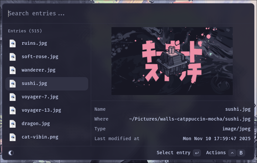Click the cat-vibin.png file icon
The image size is (257, 163).
click(x=12, y=137)
